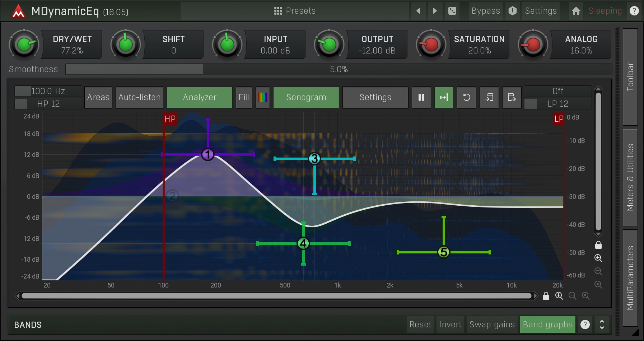Open the LP 12 filter type selector
The width and height of the screenshot is (644, 341).
coord(558,104)
